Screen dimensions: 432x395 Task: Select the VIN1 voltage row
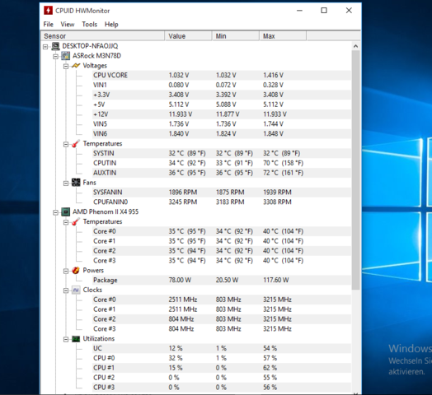pos(222,85)
